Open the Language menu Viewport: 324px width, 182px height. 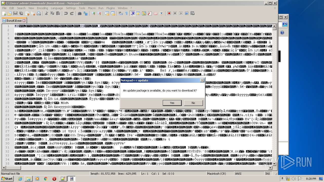click(x=57, y=8)
